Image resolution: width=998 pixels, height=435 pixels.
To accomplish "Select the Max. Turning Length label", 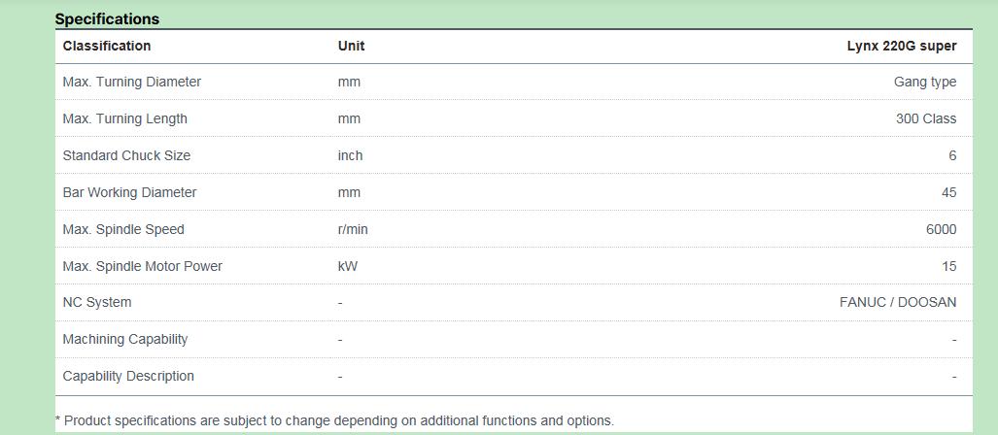I will click(124, 118).
